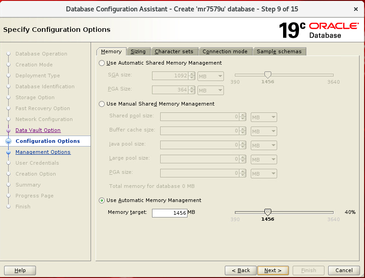The image size is (365, 278).
Task: Click Progress Page step label
Action: (x=35, y=196)
